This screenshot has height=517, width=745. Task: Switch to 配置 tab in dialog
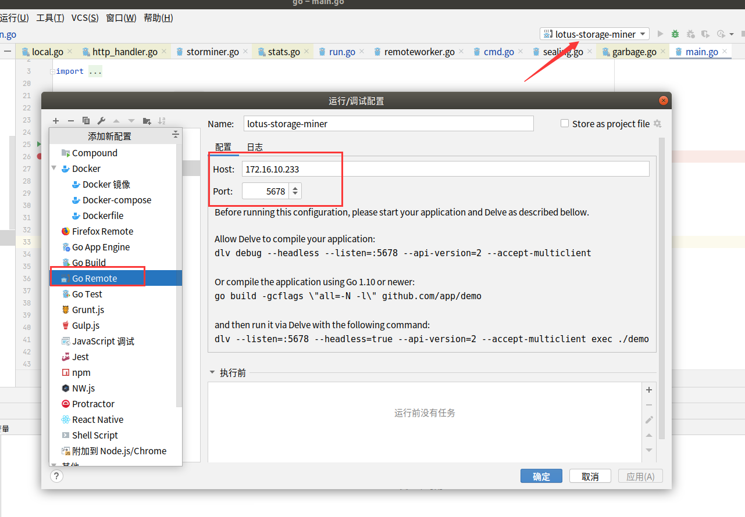[x=223, y=147]
